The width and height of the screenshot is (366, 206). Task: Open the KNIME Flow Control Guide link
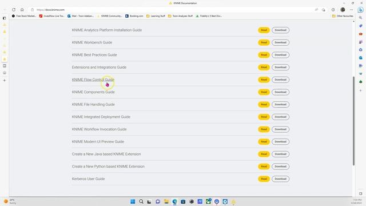[93, 80]
